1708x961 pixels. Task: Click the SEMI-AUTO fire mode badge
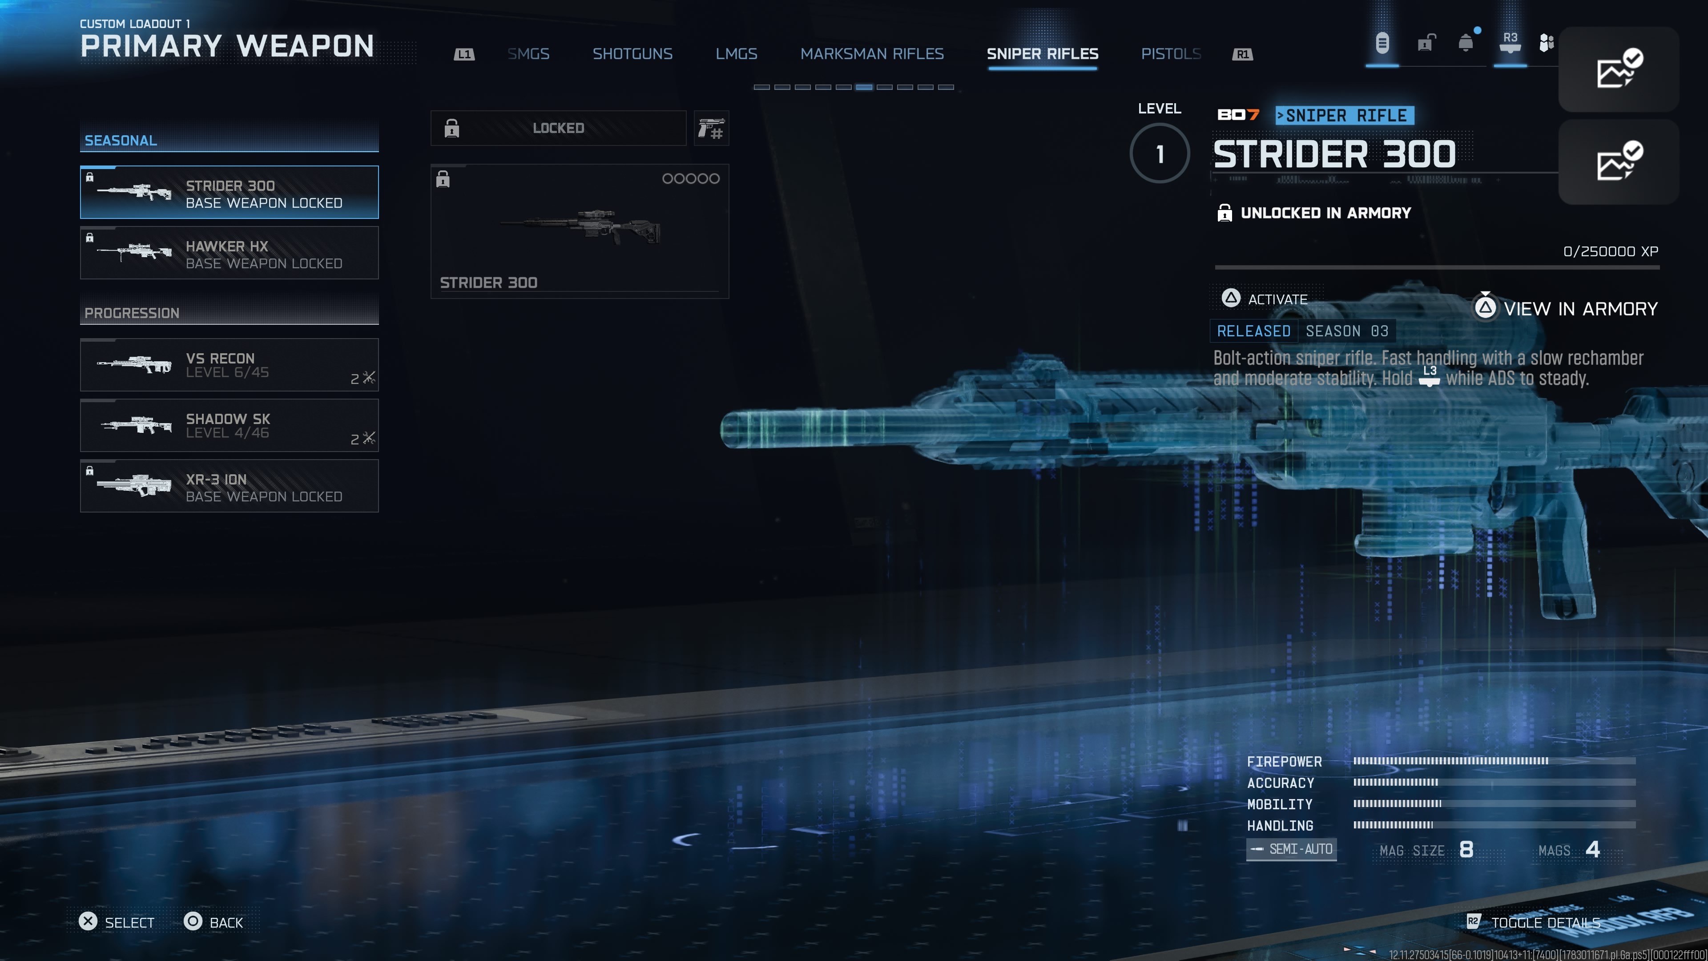[1291, 849]
